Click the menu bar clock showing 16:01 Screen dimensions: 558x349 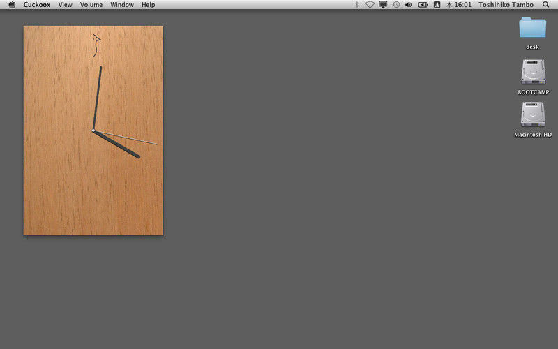tap(459, 5)
